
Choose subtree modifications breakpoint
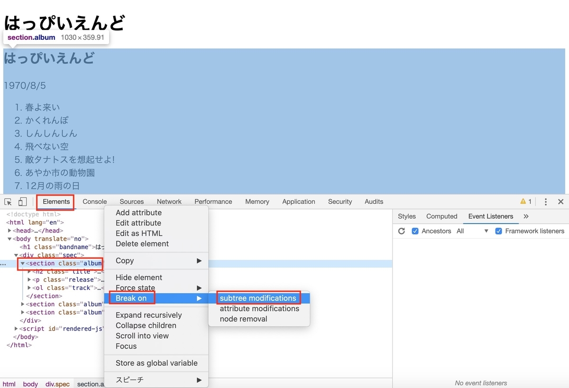(x=259, y=298)
